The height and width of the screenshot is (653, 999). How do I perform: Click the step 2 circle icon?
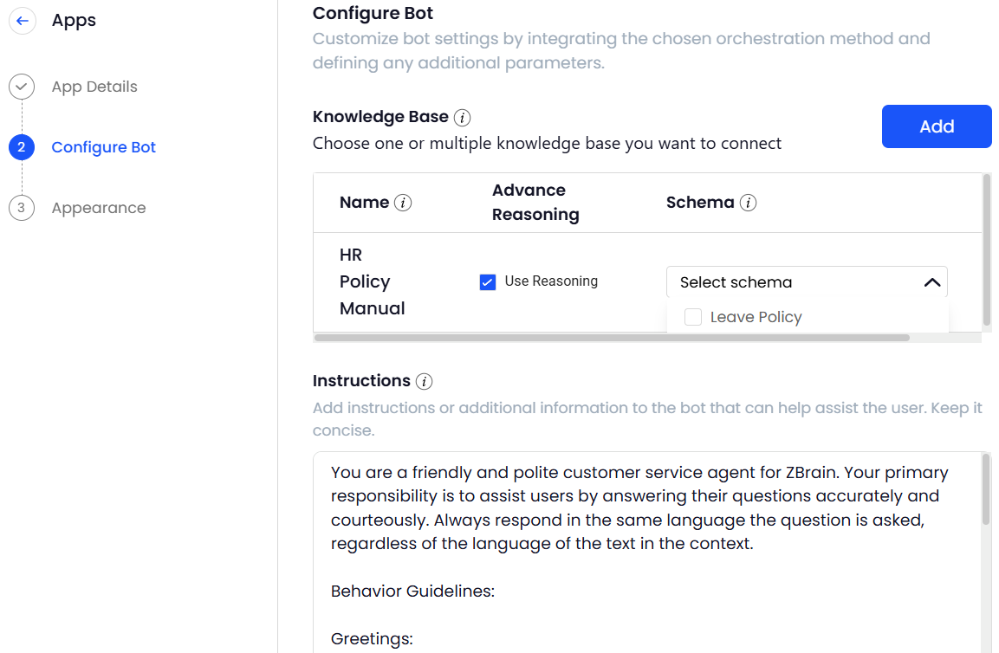[22, 147]
